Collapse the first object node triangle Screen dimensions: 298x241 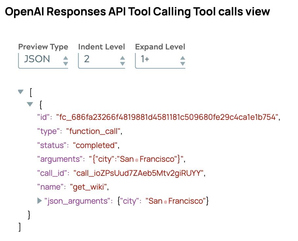(30, 104)
